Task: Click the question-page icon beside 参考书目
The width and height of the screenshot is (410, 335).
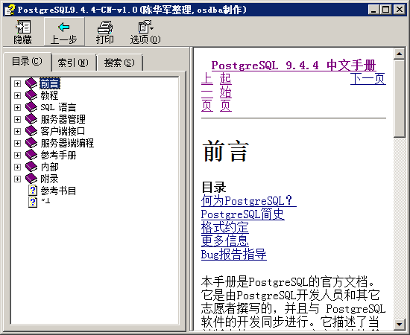Action: [33, 191]
